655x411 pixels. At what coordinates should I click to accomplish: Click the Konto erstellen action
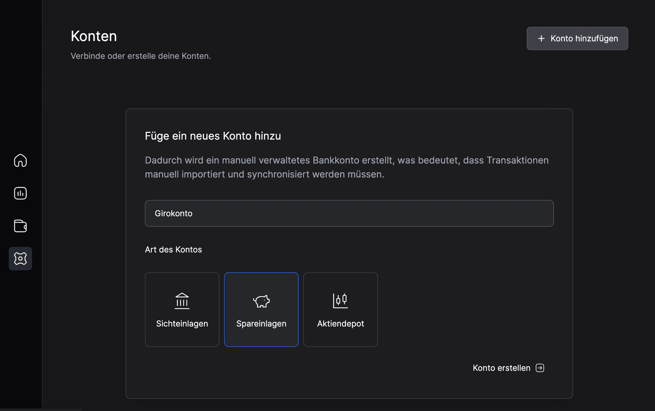click(x=501, y=368)
